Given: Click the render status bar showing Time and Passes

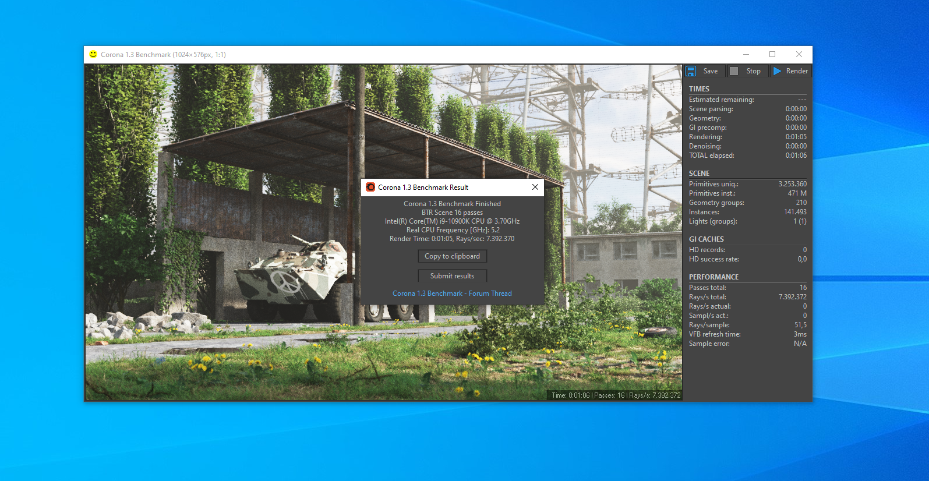Looking at the screenshot, I should coord(616,395).
